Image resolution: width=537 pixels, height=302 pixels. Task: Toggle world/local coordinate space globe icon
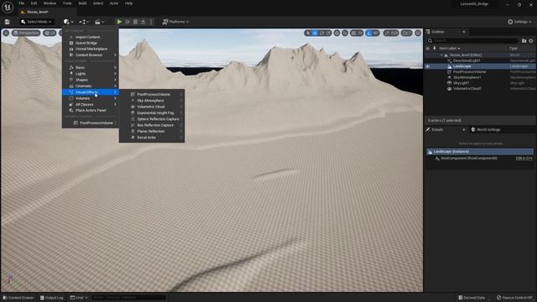click(x=337, y=33)
